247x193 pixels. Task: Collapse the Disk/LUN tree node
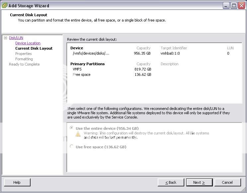pyautogui.click(x=6, y=38)
